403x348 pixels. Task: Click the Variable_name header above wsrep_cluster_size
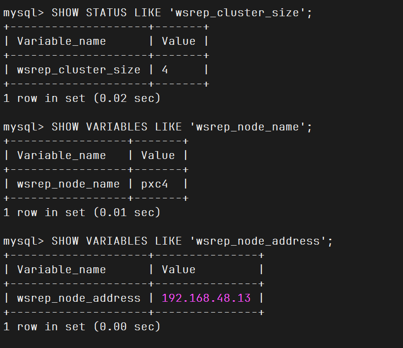(x=62, y=41)
